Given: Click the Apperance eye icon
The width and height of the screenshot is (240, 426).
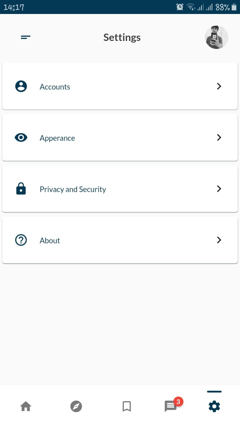Looking at the screenshot, I should (21, 137).
